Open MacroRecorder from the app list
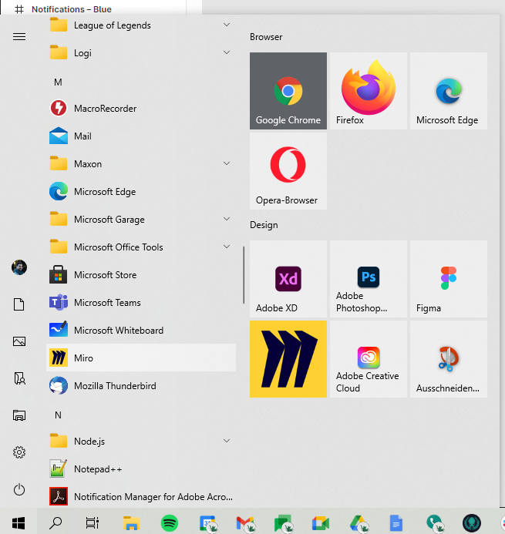Viewport: 505px width, 534px height. click(x=141, y=109)
